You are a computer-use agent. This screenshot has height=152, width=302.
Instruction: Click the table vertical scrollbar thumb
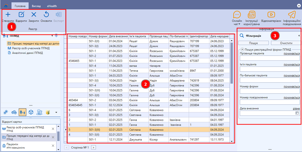pos(232,63)
